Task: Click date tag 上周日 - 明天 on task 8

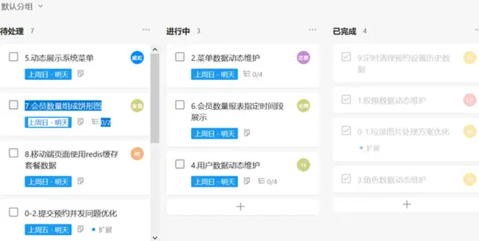Action: point(49,182)
